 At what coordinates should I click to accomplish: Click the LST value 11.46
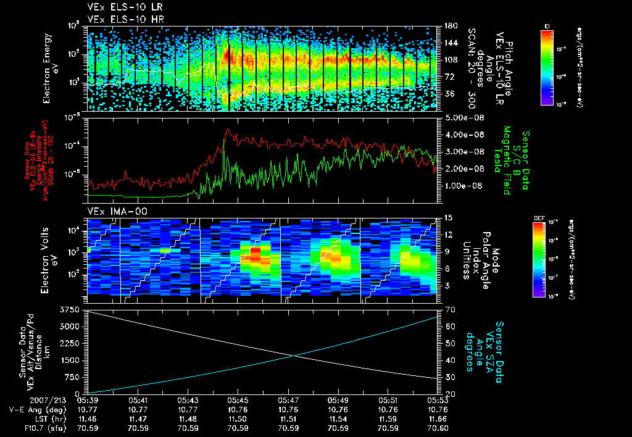coord(88,419)
